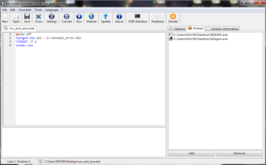Viewport: 266px width, 165px height.
Task: Click the Run play icon
Action: tap(79, 17)
